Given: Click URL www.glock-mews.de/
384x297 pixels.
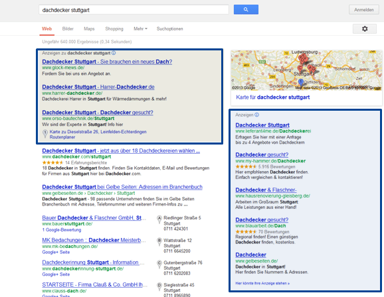Looking at the screenshot, I should tap(63, 68).
